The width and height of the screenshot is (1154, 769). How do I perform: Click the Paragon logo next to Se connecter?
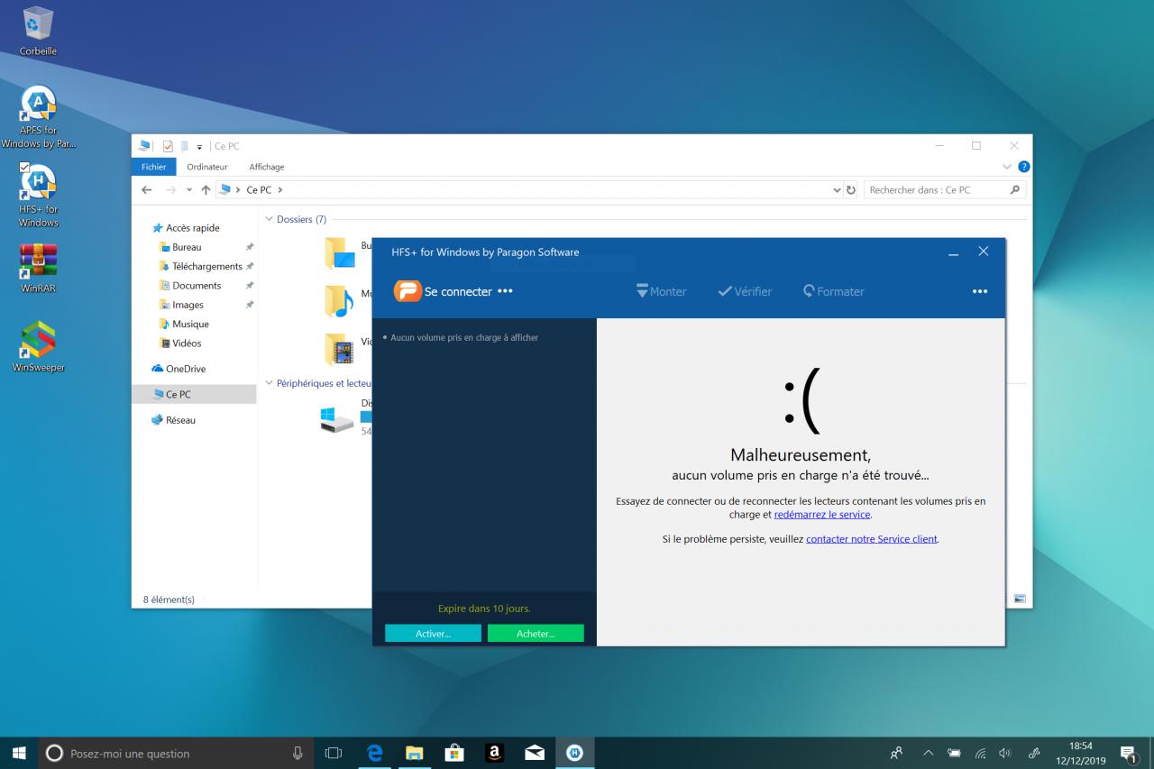(408, 291)
